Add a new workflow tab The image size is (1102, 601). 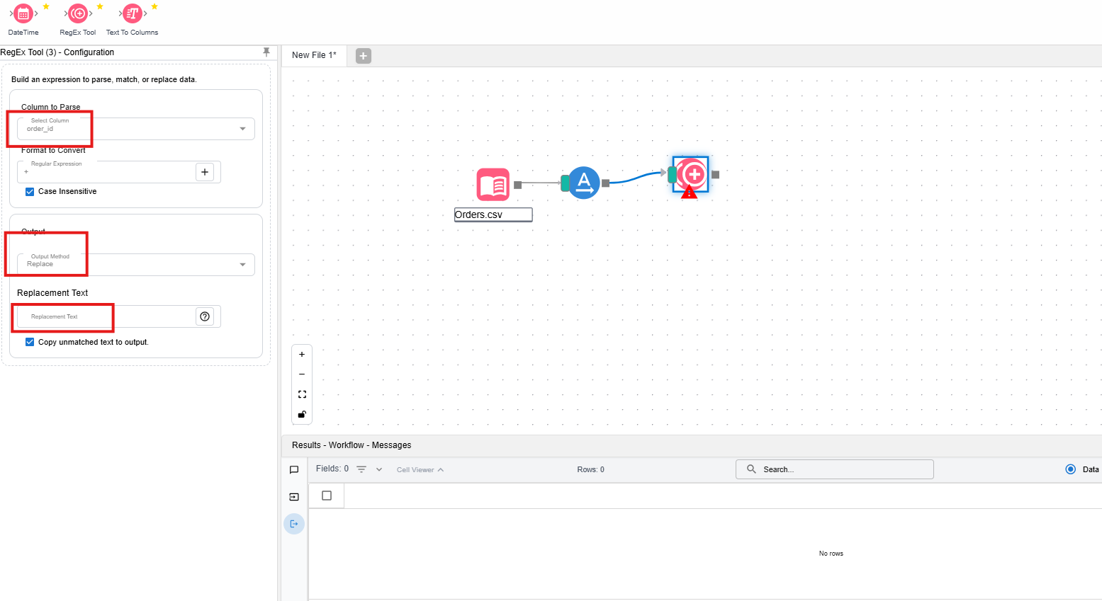(x=364, y=56)
